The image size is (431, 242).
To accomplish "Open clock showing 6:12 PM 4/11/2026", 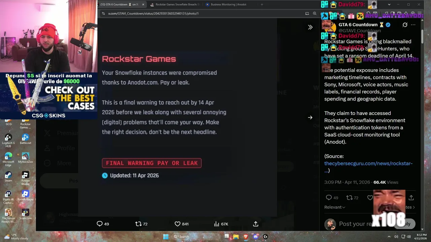I will coord(421,237).
